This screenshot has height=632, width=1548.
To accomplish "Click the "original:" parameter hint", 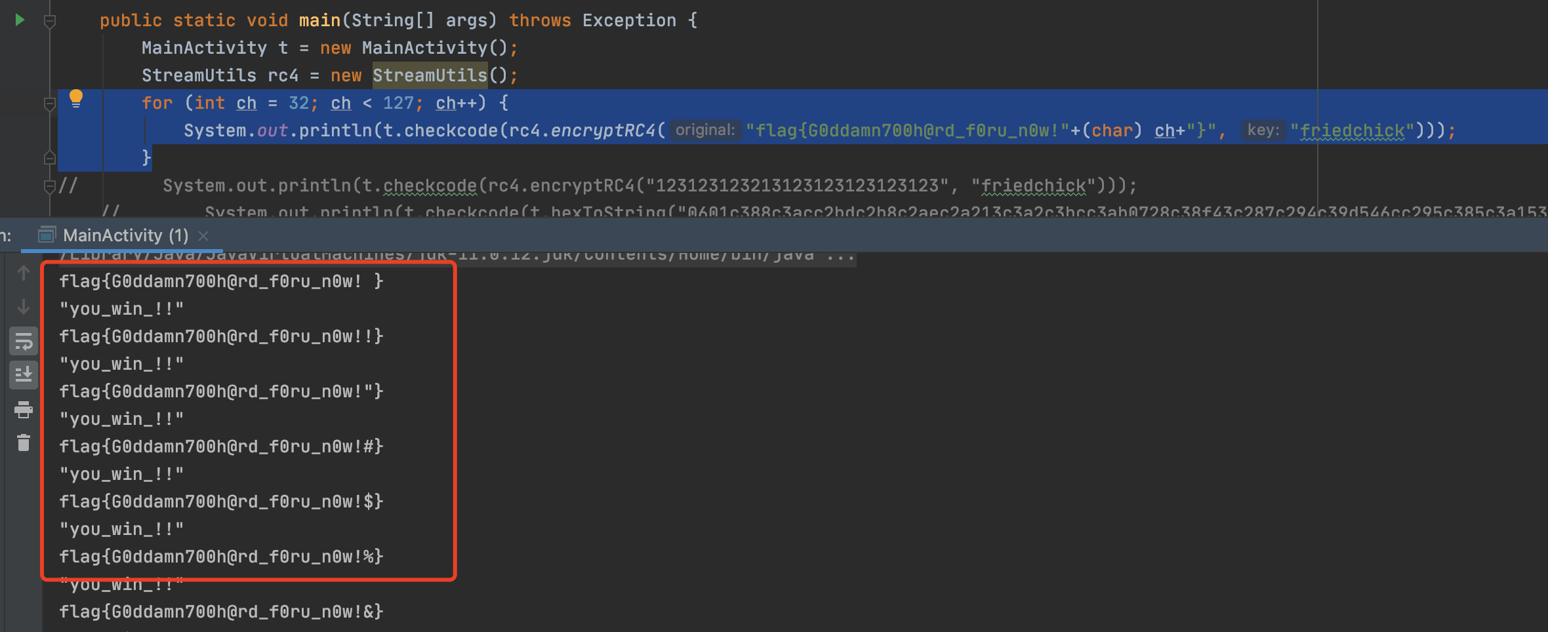I will tap(705, 130).
